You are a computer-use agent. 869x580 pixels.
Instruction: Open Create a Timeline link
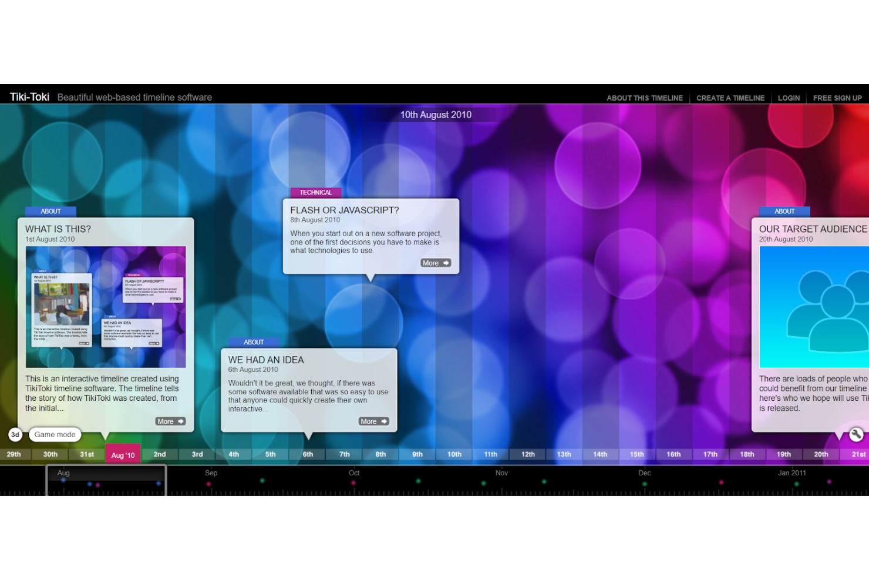click(730, 98)
